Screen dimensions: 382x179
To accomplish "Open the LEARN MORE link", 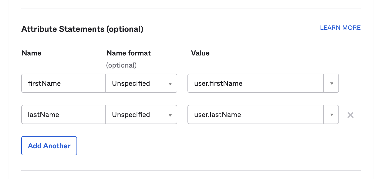I will [x=340, y=28].
